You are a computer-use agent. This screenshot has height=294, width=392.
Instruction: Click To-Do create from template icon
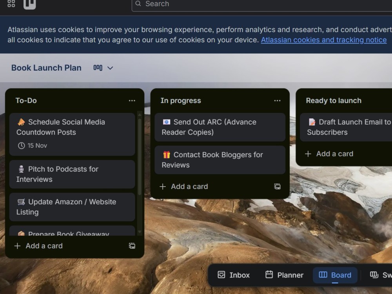point(132,246)
